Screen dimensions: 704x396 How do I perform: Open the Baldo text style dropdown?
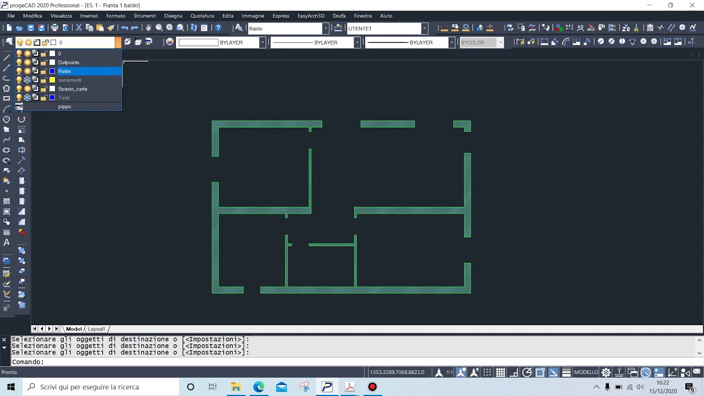326,28
